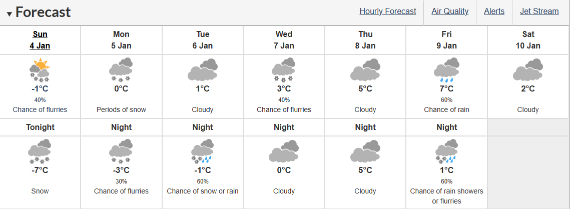Click Tuesday night's snow or rain icon
The image size is (570, 209).
(203, 151)
